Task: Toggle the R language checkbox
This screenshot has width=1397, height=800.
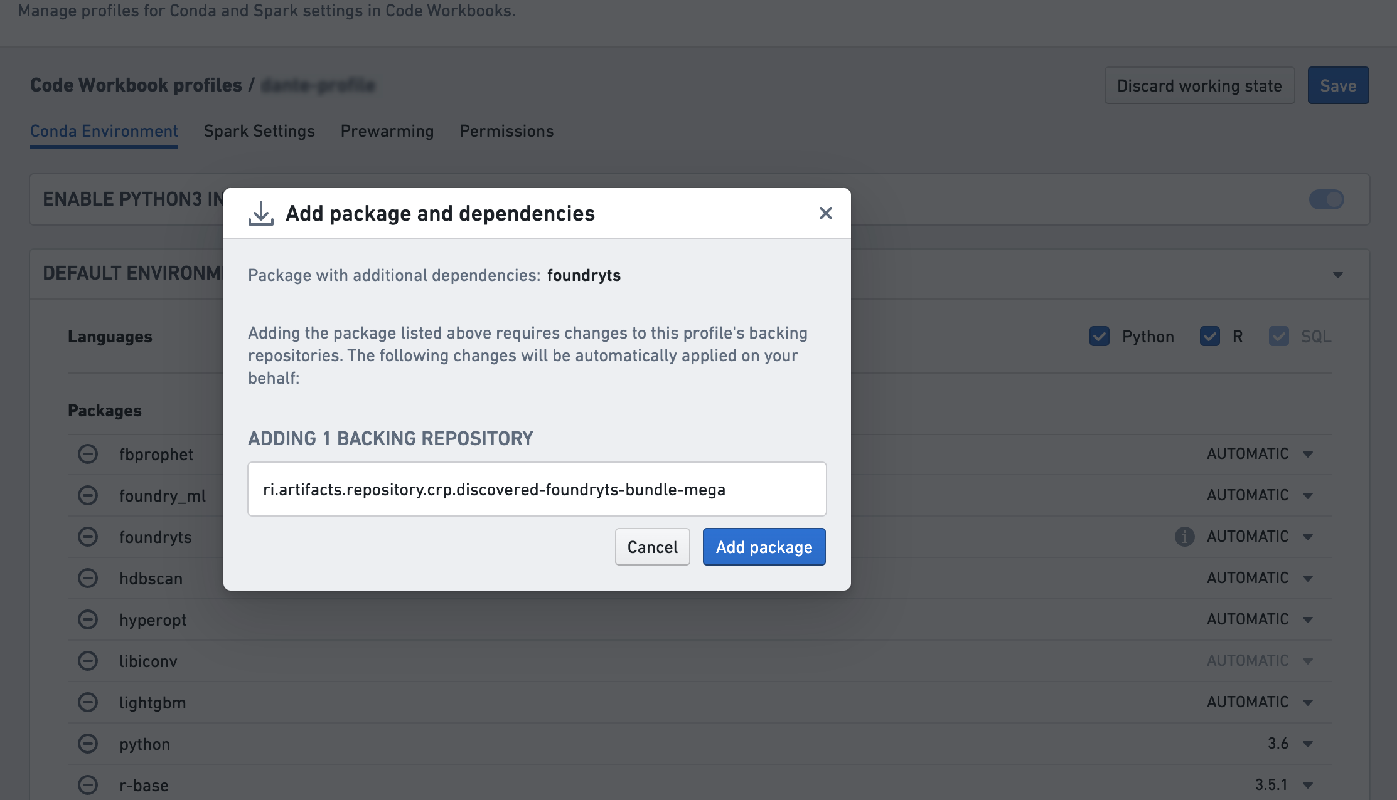Action: point(1210,335)
